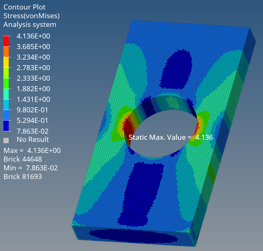Click legend value 2.783E+00
Image resolution: width=263 pixels, height=251 pixels.
pos(33,68)
